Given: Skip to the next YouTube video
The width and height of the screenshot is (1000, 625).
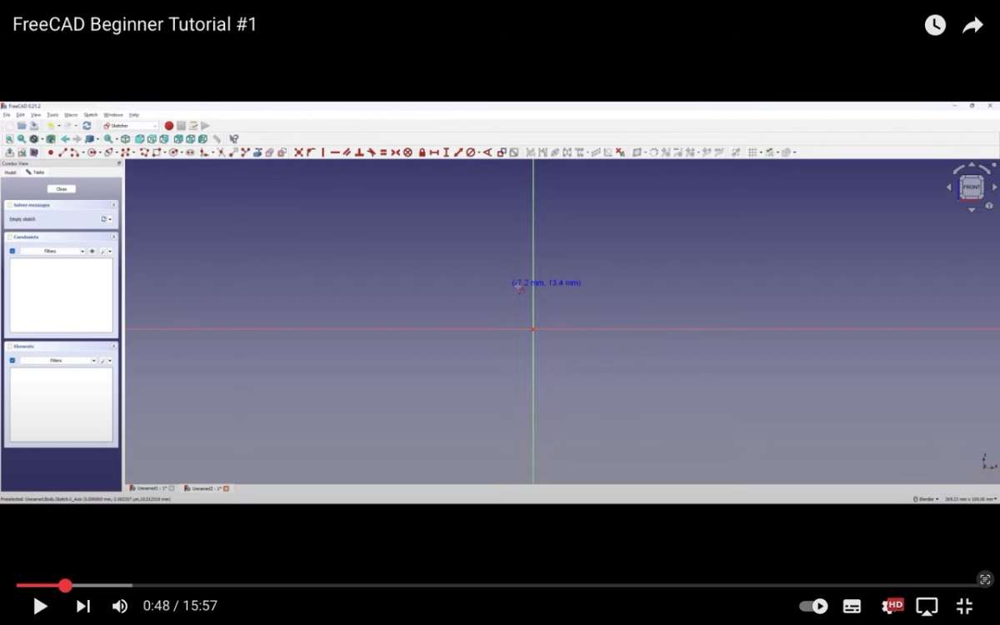Looking at the screenshot, I should click(82, 606).
